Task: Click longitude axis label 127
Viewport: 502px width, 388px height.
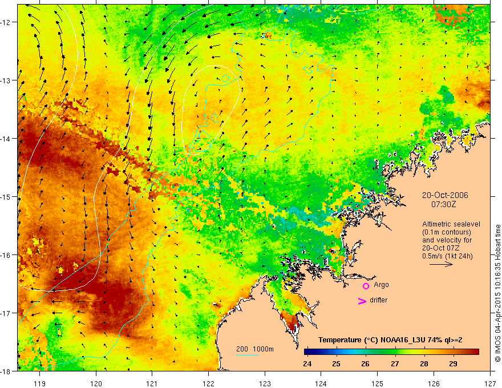Action: point(490,383)
